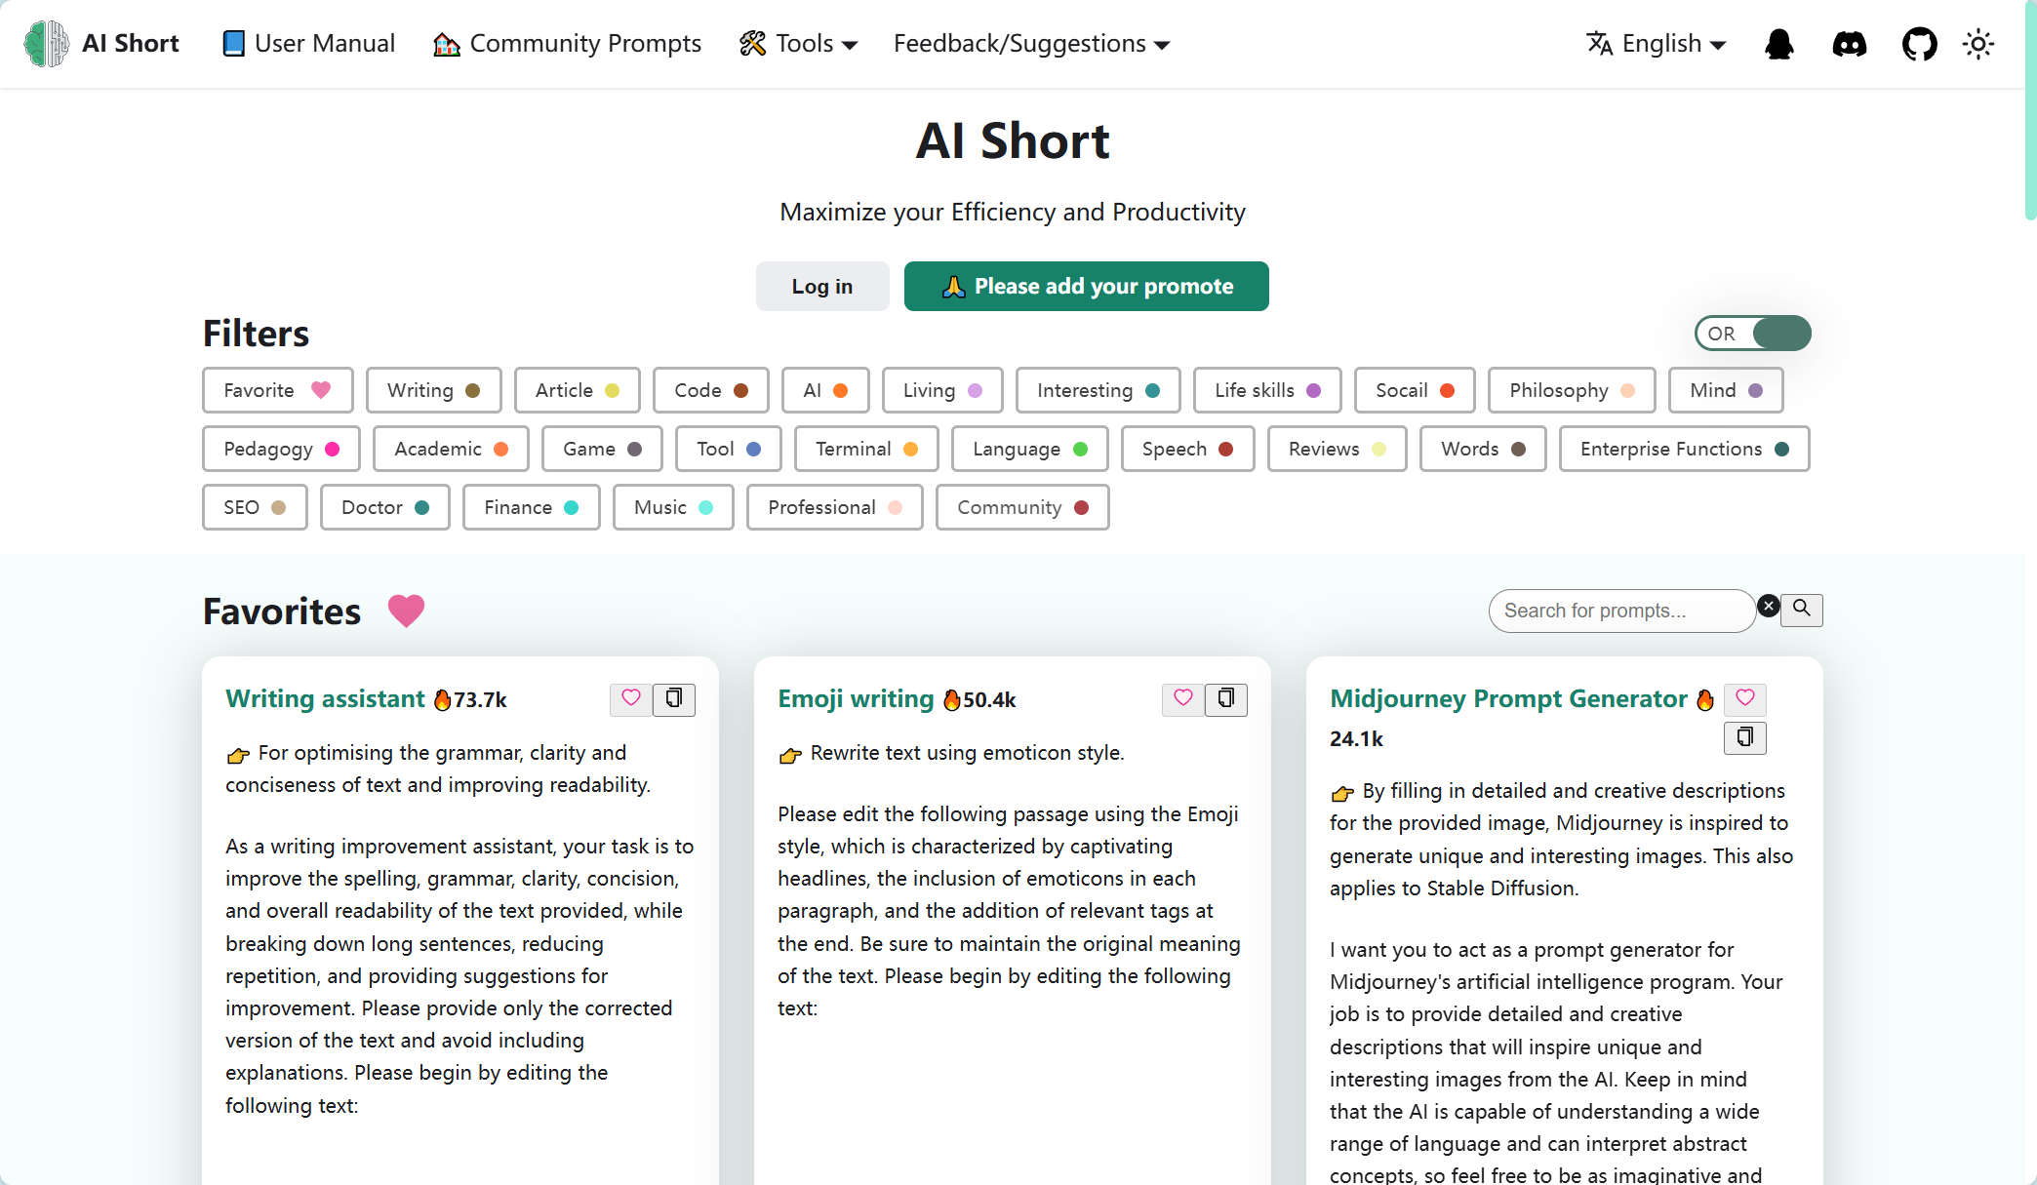This screenshot has height=1185, width=2037.
Task: Go to Community Prompts
Action: tap(567, 44)
